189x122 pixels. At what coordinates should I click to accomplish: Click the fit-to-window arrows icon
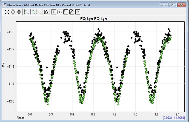tap(7, 12)
